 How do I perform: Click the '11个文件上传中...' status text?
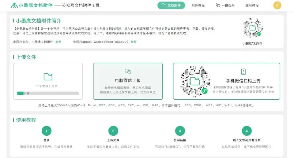coord(48,86)
